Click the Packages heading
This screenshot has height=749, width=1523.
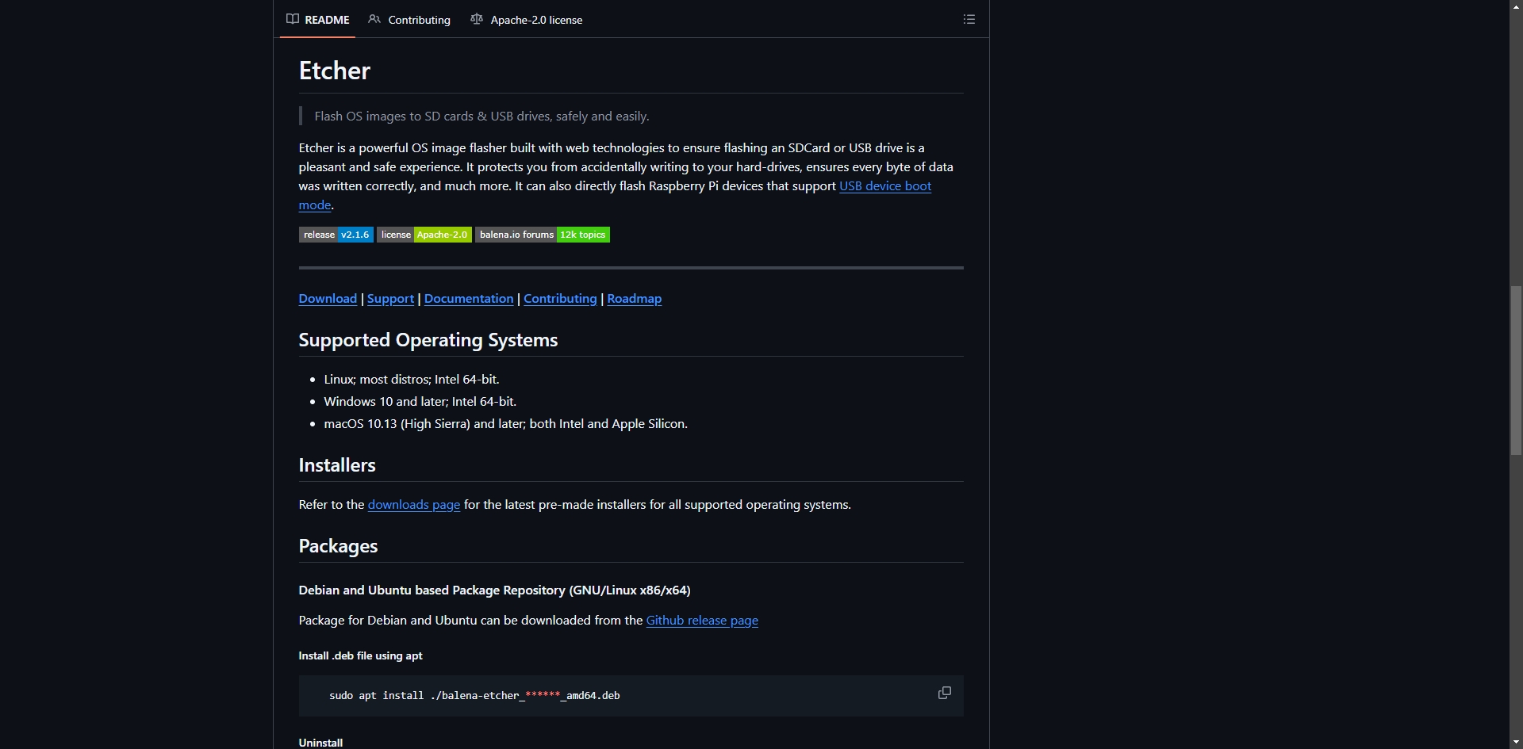[x=338, y=546]
